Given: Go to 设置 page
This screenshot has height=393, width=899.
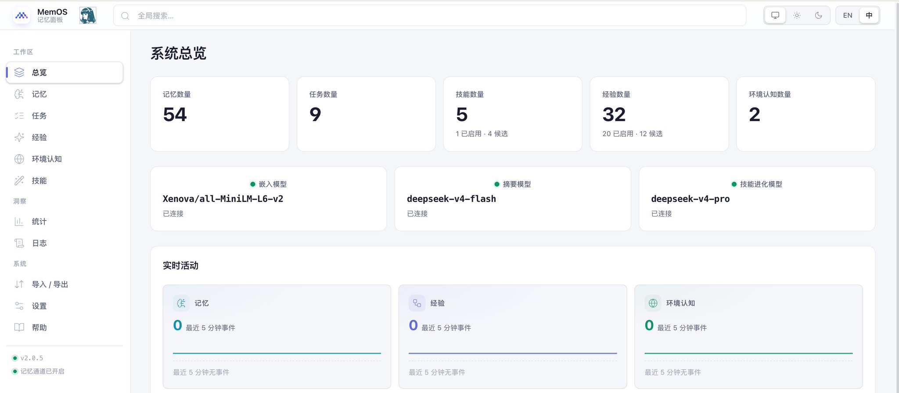Looking at the screenshot, I should 65,306.
